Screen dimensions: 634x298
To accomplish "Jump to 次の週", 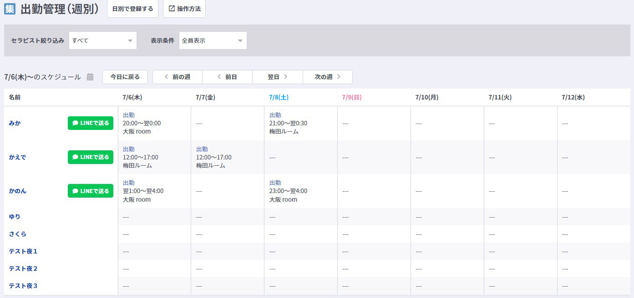I will click(x=327, y=77).
